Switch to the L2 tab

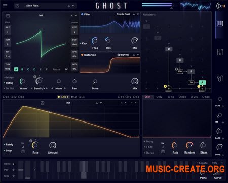pyautogui.click(x=73, y=97)
